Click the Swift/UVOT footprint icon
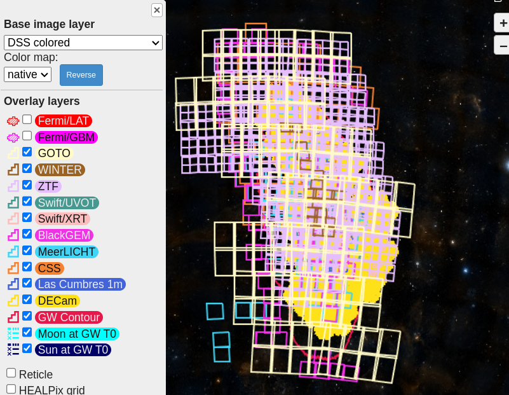The height and width of the screenshot is (395, 509). [13, 203]
